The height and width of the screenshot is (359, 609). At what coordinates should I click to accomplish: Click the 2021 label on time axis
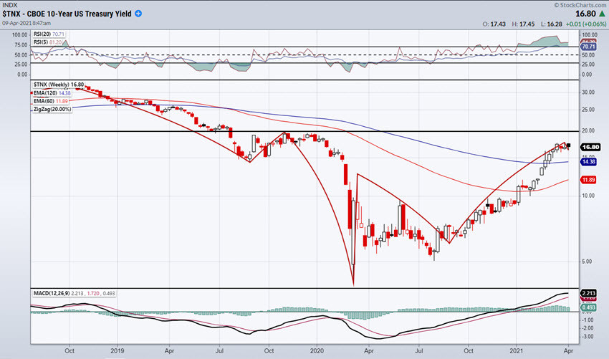[x=517, y=350]
